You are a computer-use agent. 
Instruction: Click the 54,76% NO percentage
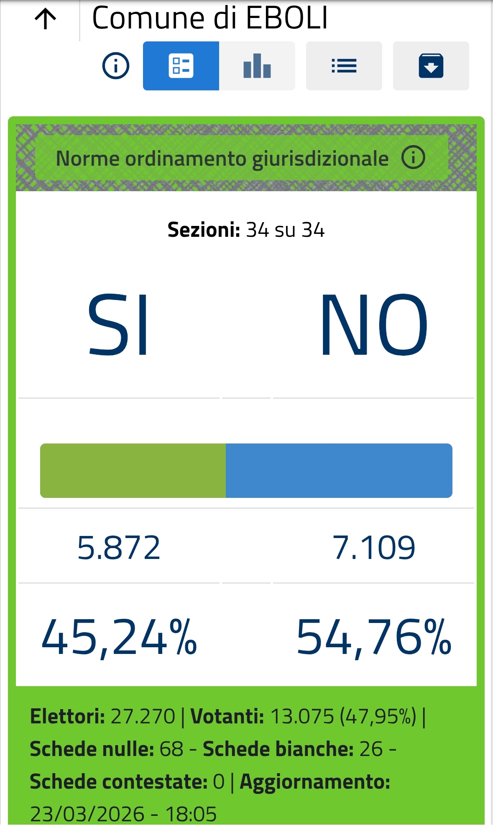pyautogui.click(x=374, y=638)
